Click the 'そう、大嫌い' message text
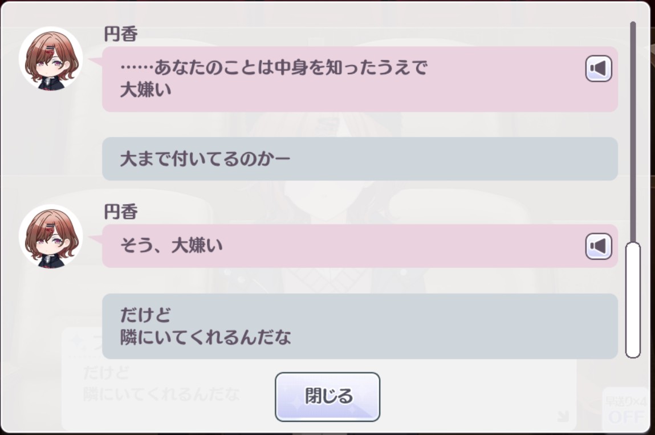Image resolution: width=655 pixels, height=435 pixels. coord(171,246)
